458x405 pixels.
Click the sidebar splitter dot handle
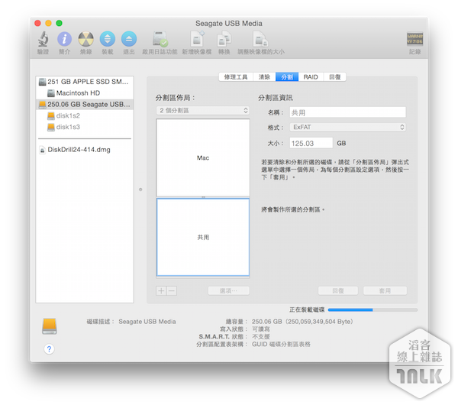[140, 190]
